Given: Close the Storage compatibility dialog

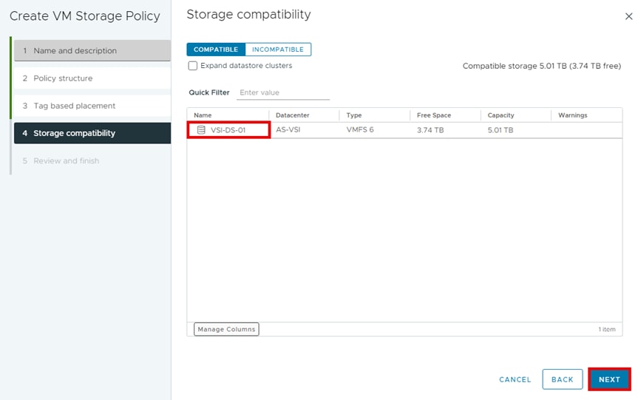Looking at the screenshot, I should [628, 16].
